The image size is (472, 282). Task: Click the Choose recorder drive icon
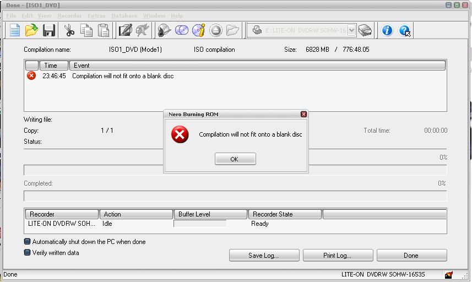pyautogui.click(x=365, y=30)
